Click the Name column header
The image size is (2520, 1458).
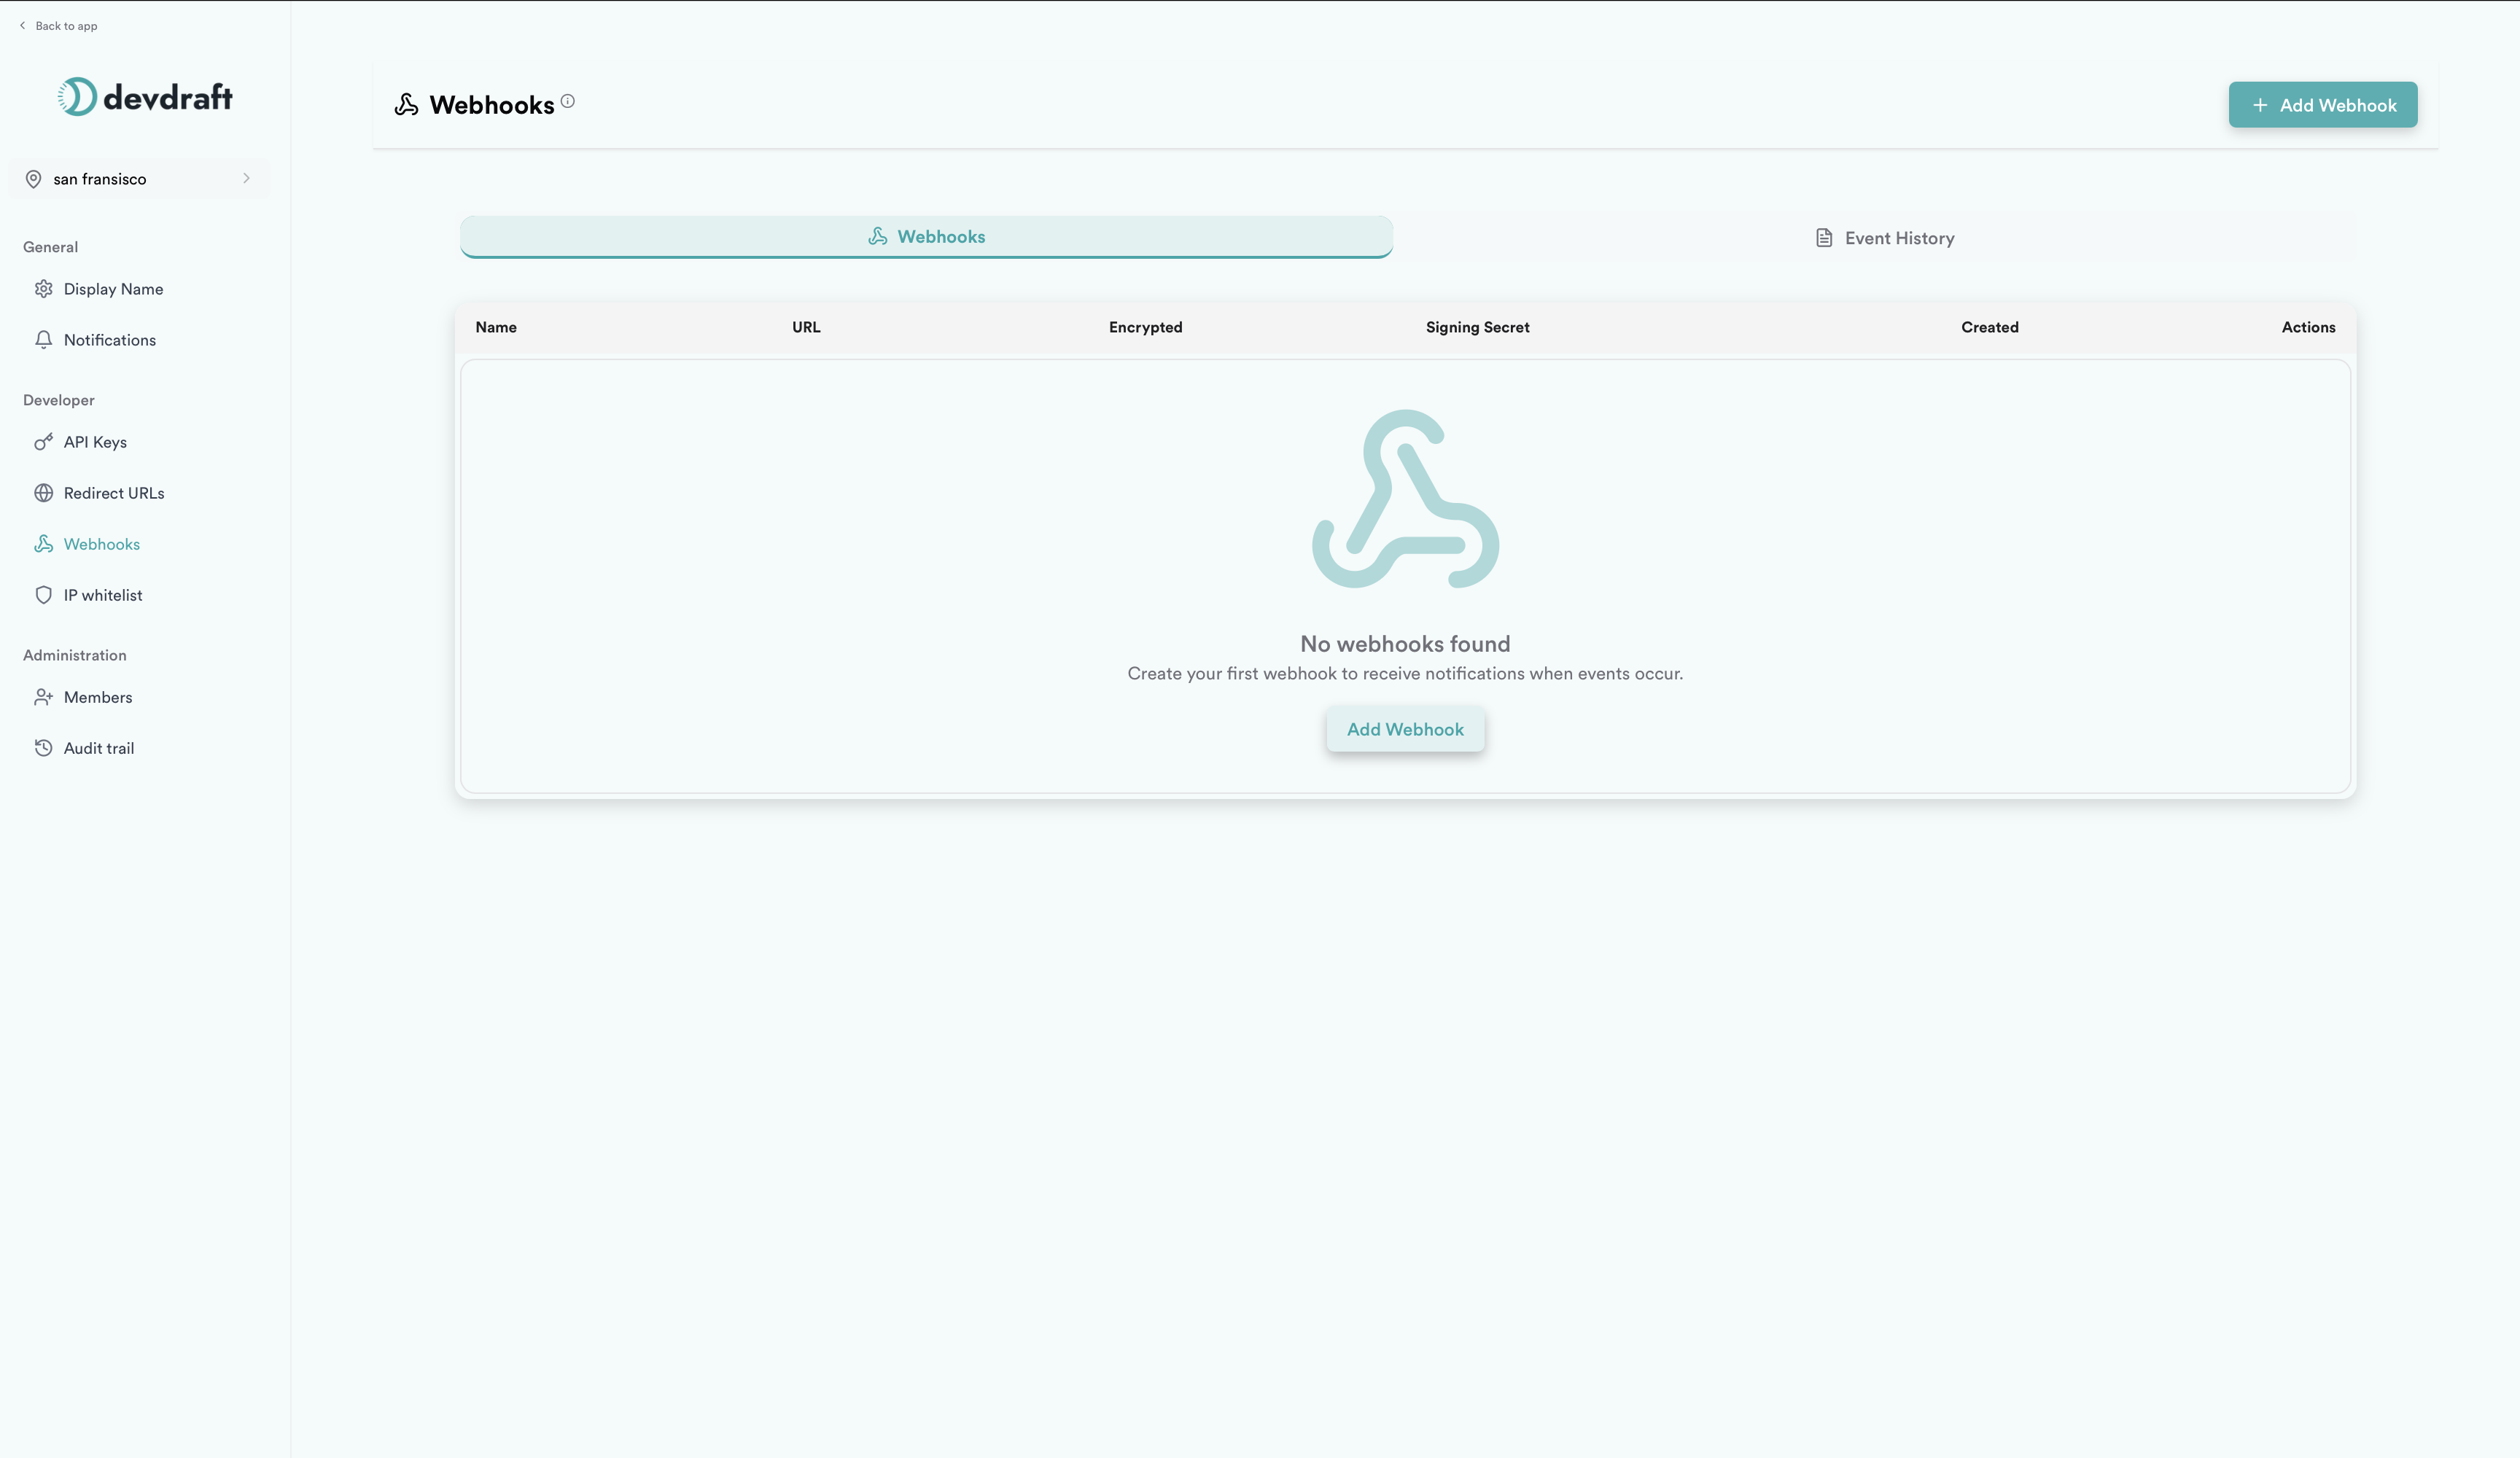coord(496,327)
